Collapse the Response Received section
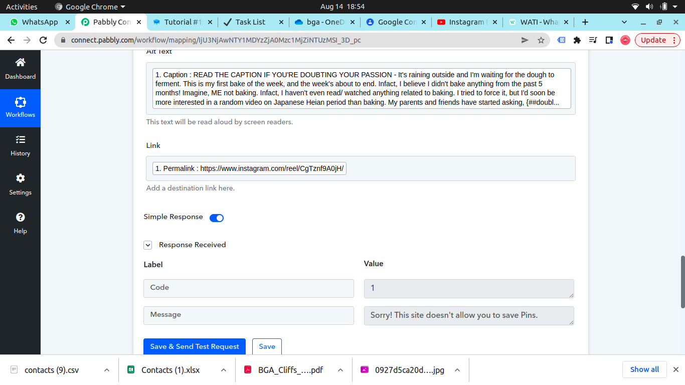Screen dimensions: 685x385 click(x=147, y=245)
